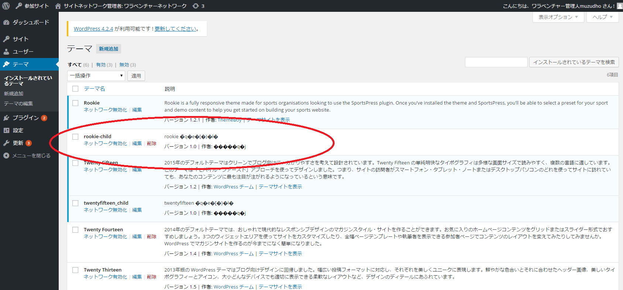Open the 参加サイト key icon menu
This screenshot has width=623, height=290.
(19, 6)
